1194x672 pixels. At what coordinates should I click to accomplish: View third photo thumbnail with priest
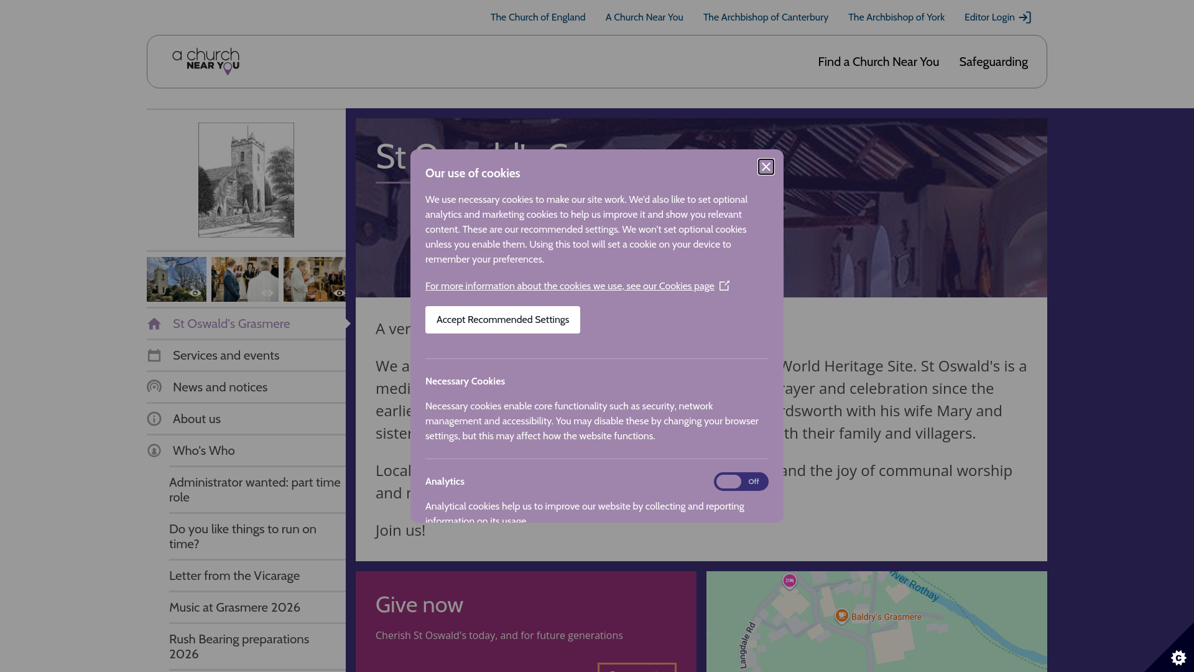(x=315, y=279)
